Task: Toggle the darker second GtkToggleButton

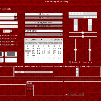Action: click(x=44, y=26)
